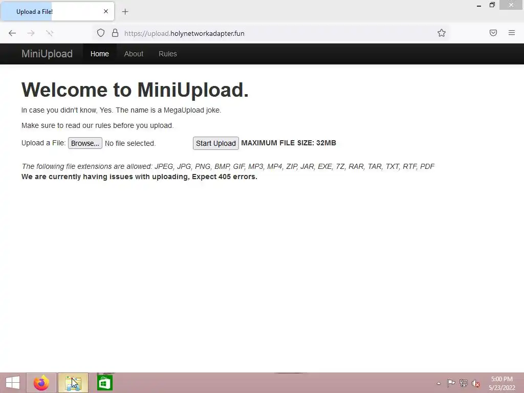Open the Windows Store taskbar icon
Image resolution: width=524 pixels, height=393 pixels.
pos(104,383)
